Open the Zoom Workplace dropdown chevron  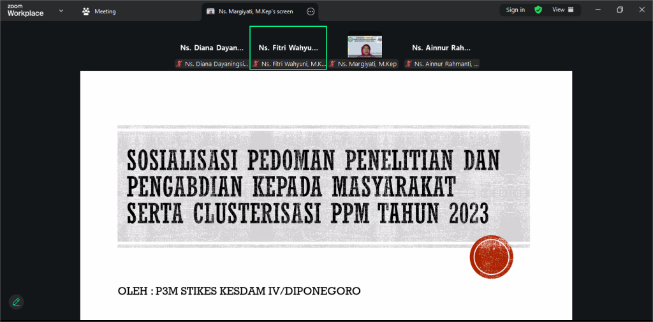(x=61, y=11)
